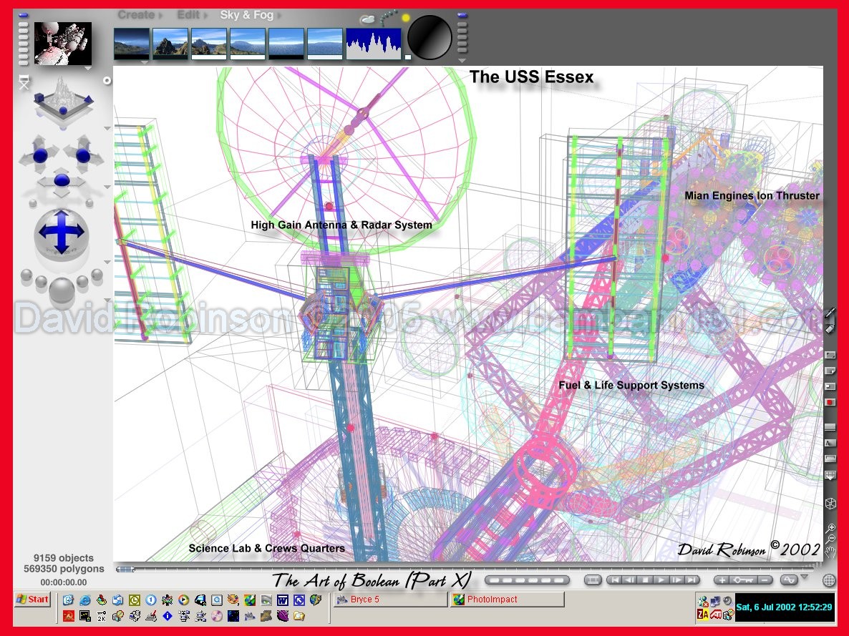
Task: Click the left XY camera cross control
Action: 39,155
